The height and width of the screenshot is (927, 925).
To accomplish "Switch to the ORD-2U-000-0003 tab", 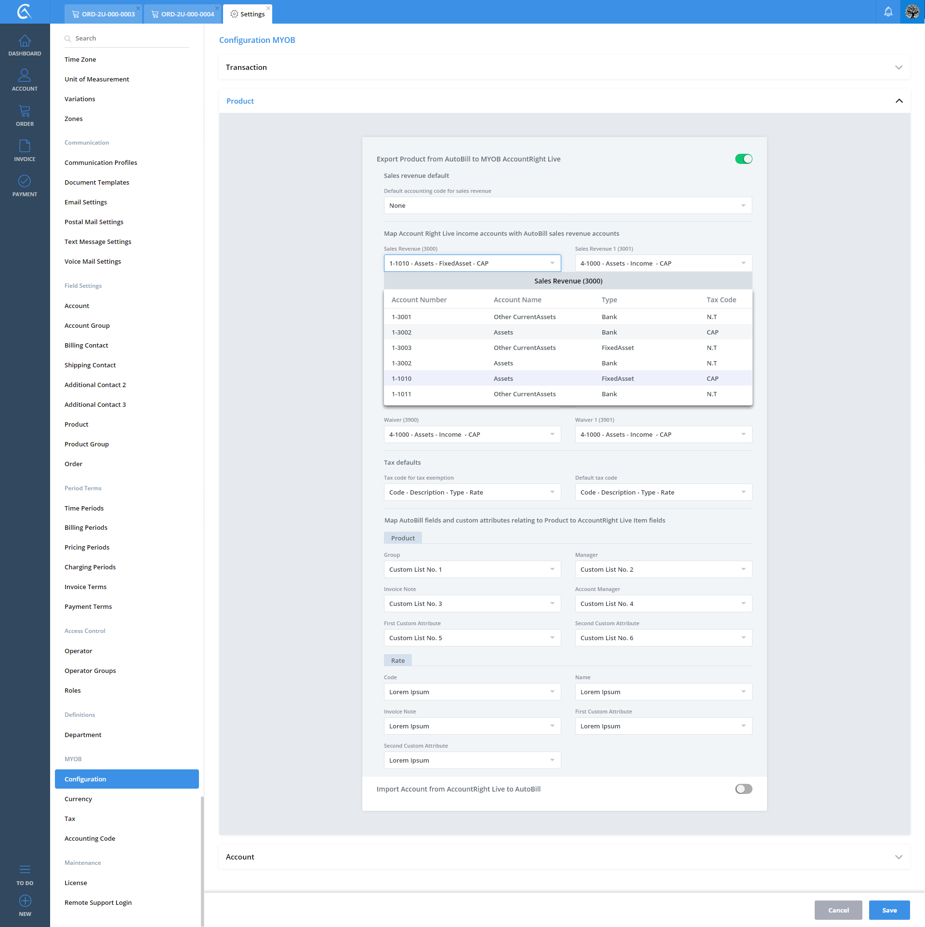I will pos(104,14).
